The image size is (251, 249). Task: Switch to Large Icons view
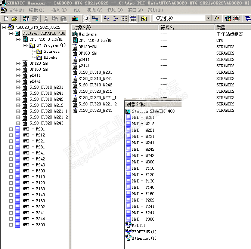click(106, 19)
